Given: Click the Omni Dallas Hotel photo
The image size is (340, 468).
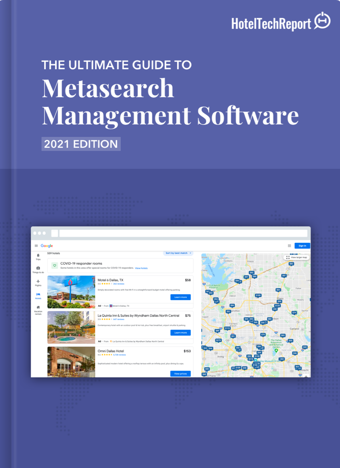Looking at the screenshot, I should (x=71, y=362).
